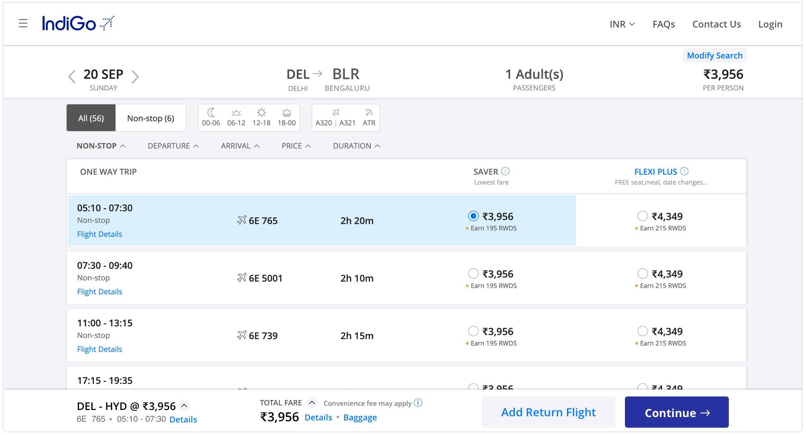Open Flight Details for the 11:00 flight
Image resolution: width=806 pixels, height=435 pixels.
coord(100,349)
